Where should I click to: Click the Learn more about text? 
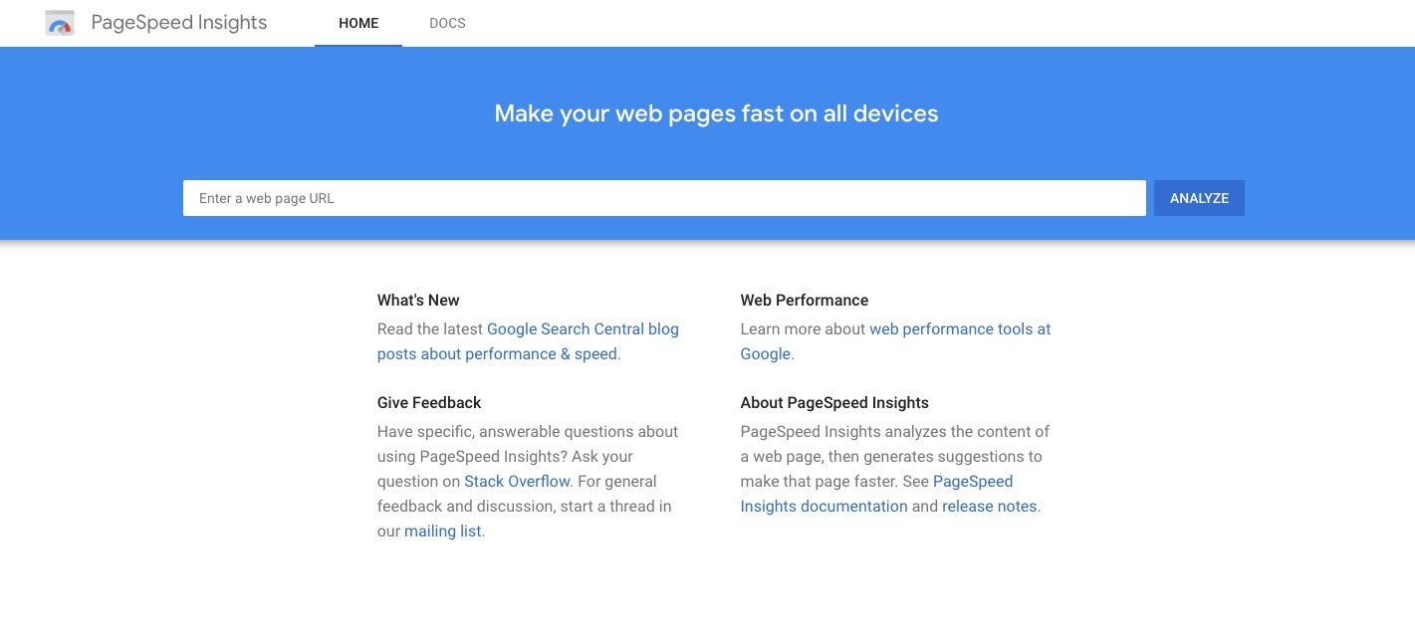[x=803, y=329]
